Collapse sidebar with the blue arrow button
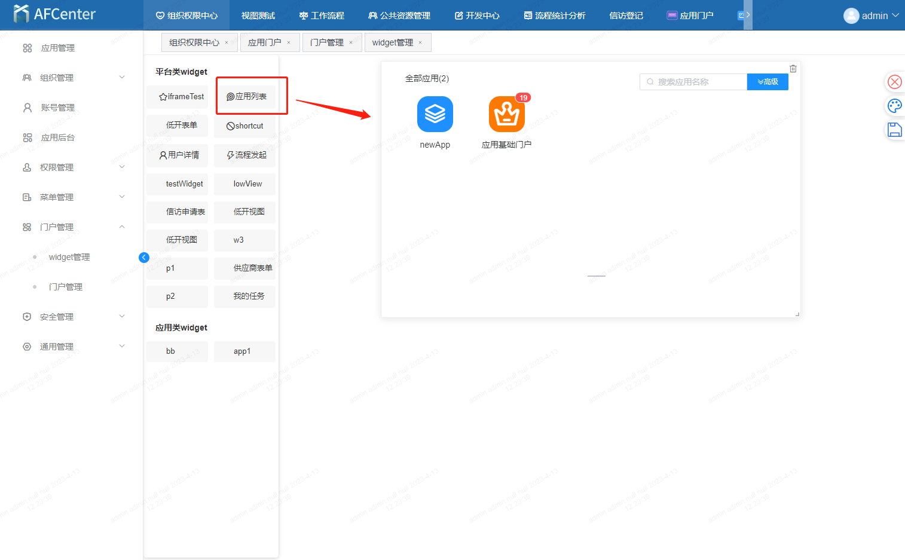905x560 pixels. click(144, 258)
